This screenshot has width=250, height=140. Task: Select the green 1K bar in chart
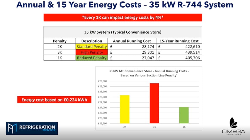[184, 115]
